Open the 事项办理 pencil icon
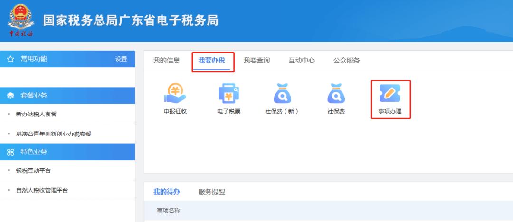 389,93
